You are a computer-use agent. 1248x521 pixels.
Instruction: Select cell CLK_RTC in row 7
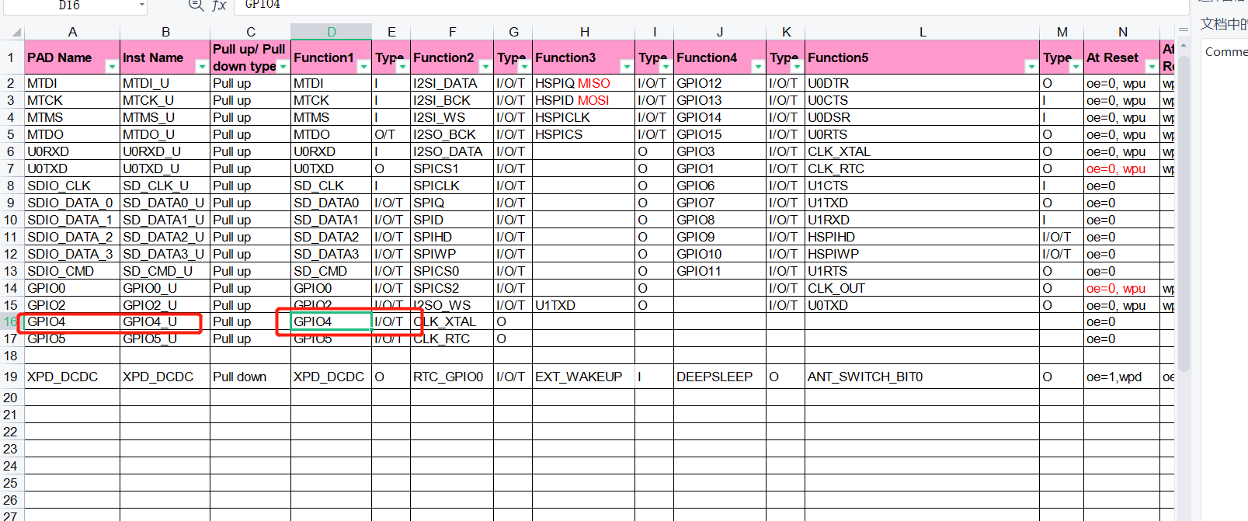click(923, 168)
